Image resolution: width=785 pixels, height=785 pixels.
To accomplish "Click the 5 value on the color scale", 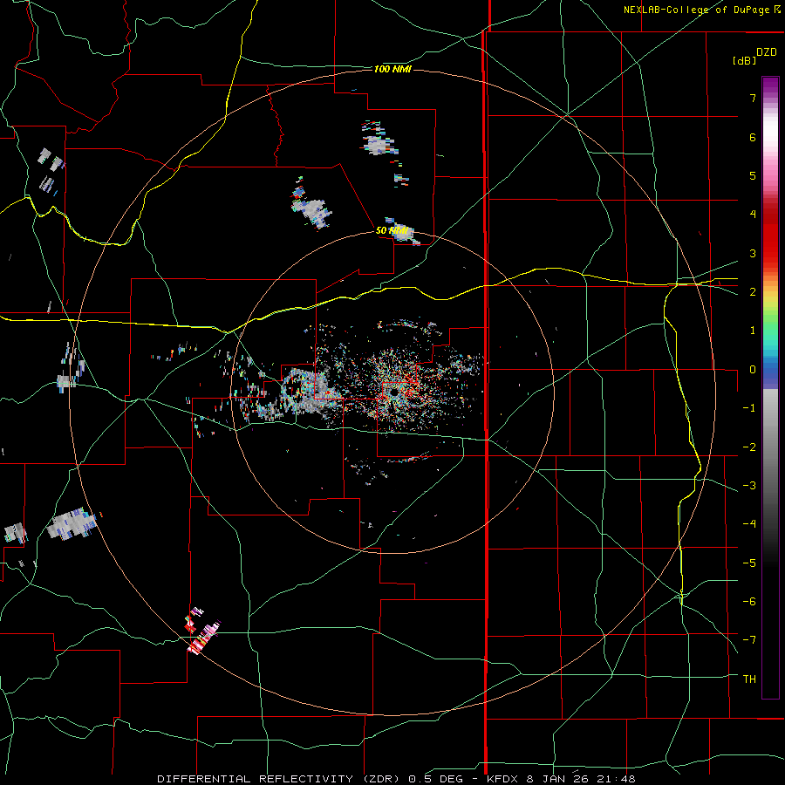I will click(x=753, y=175).
